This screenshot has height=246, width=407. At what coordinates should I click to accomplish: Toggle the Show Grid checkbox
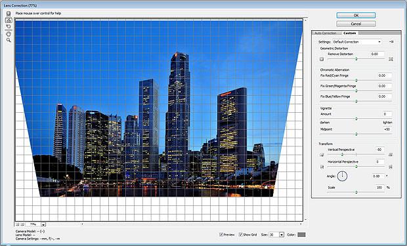pos(241,235)
